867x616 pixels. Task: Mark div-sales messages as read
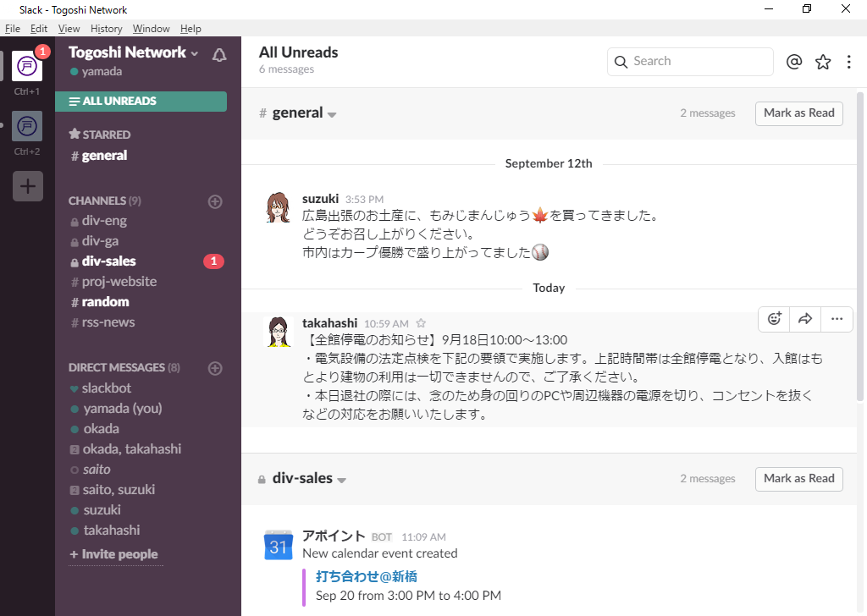point(799,479)
